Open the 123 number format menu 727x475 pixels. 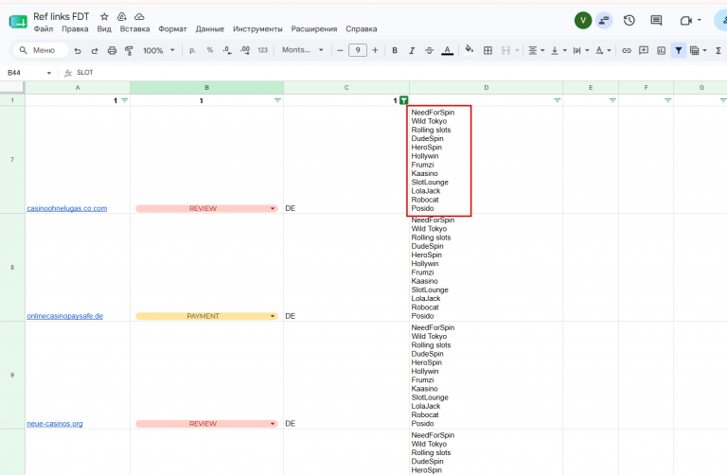[262, 50]
